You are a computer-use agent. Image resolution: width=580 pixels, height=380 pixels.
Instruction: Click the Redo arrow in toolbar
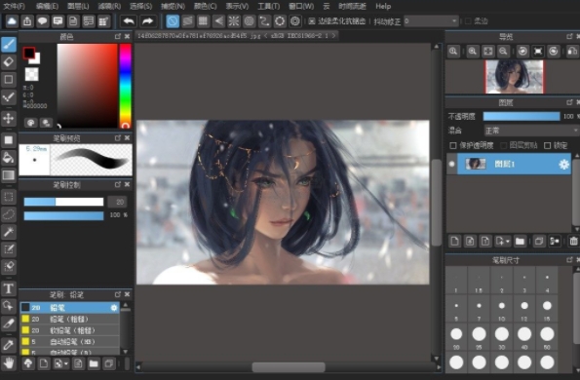(147, 21)
